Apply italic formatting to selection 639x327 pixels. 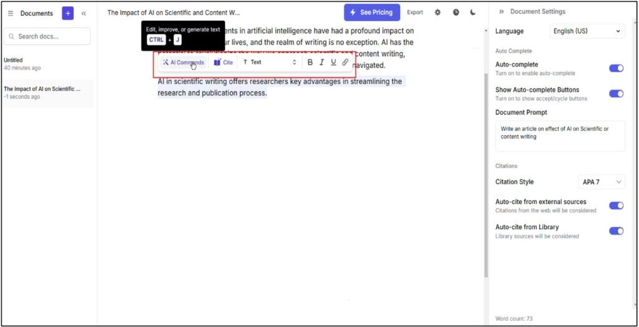[321, 62]
